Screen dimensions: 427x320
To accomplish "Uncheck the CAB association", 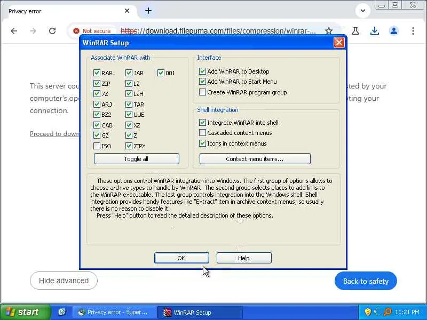I will coord(97,125).
